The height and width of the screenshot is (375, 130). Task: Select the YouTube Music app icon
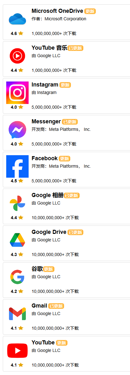(17, 56)
